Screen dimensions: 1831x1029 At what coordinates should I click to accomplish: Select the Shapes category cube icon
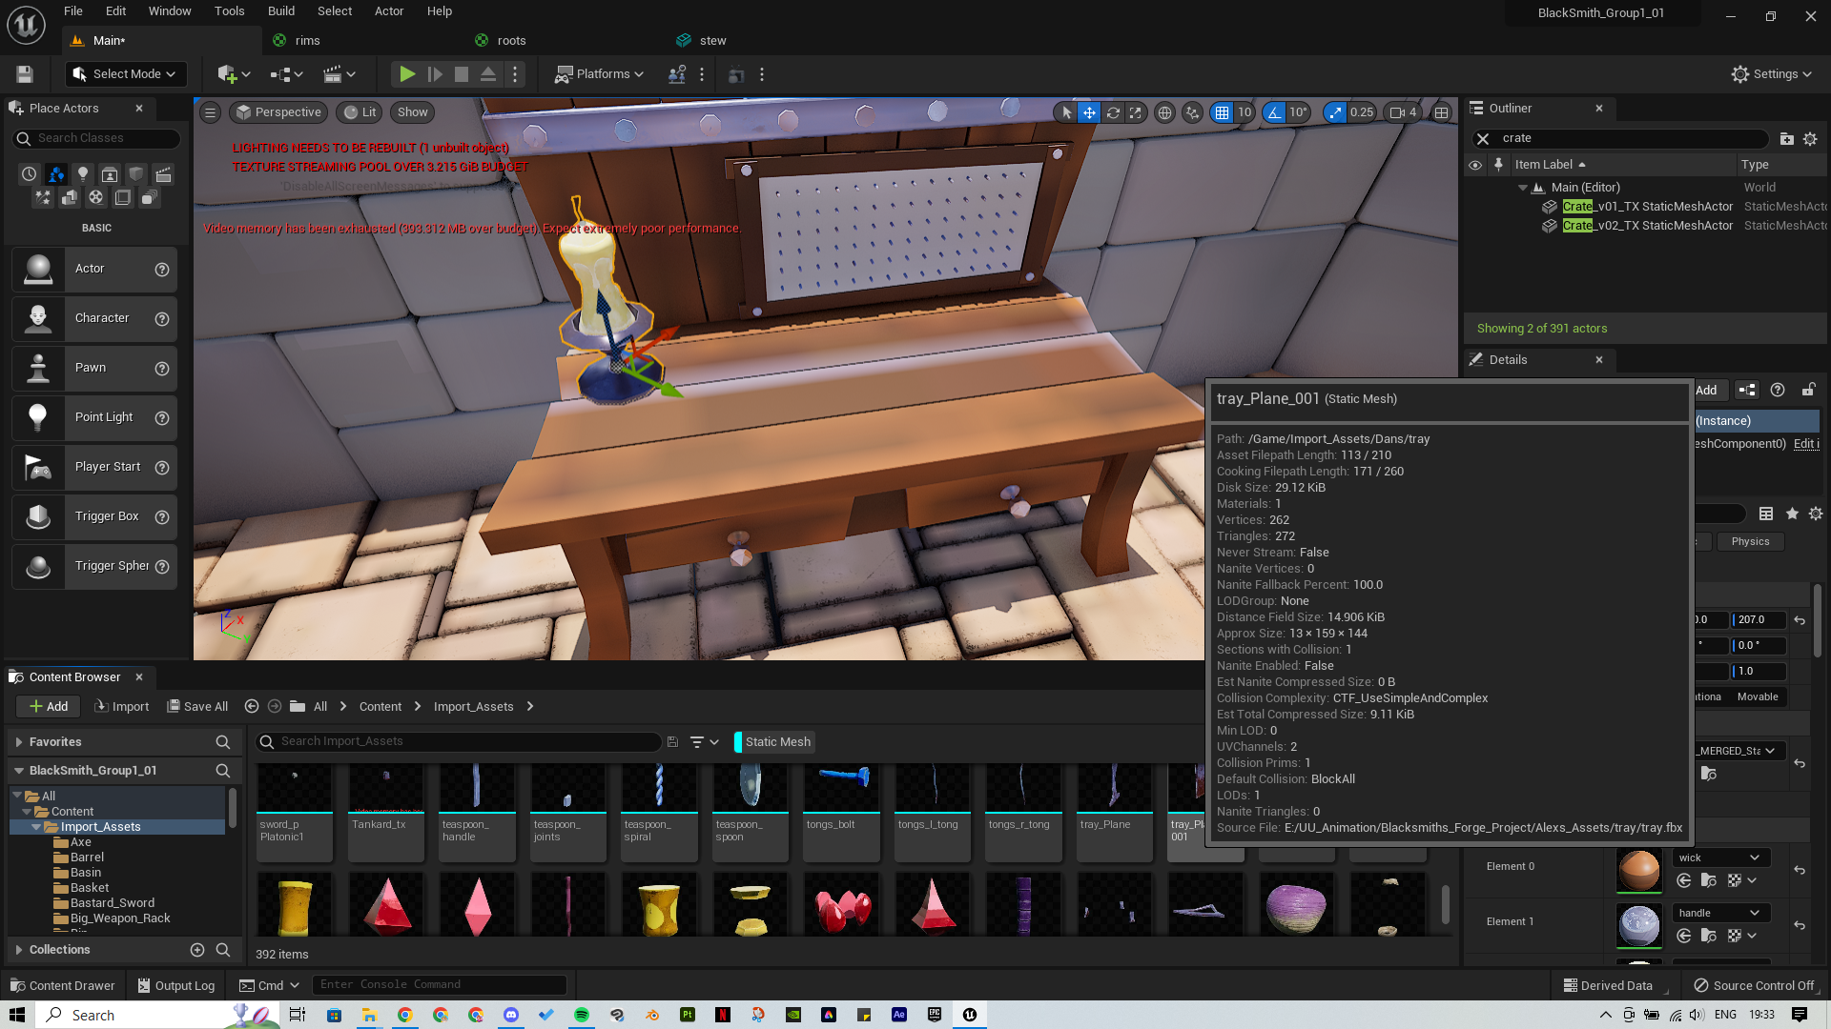tap(136, 174)
